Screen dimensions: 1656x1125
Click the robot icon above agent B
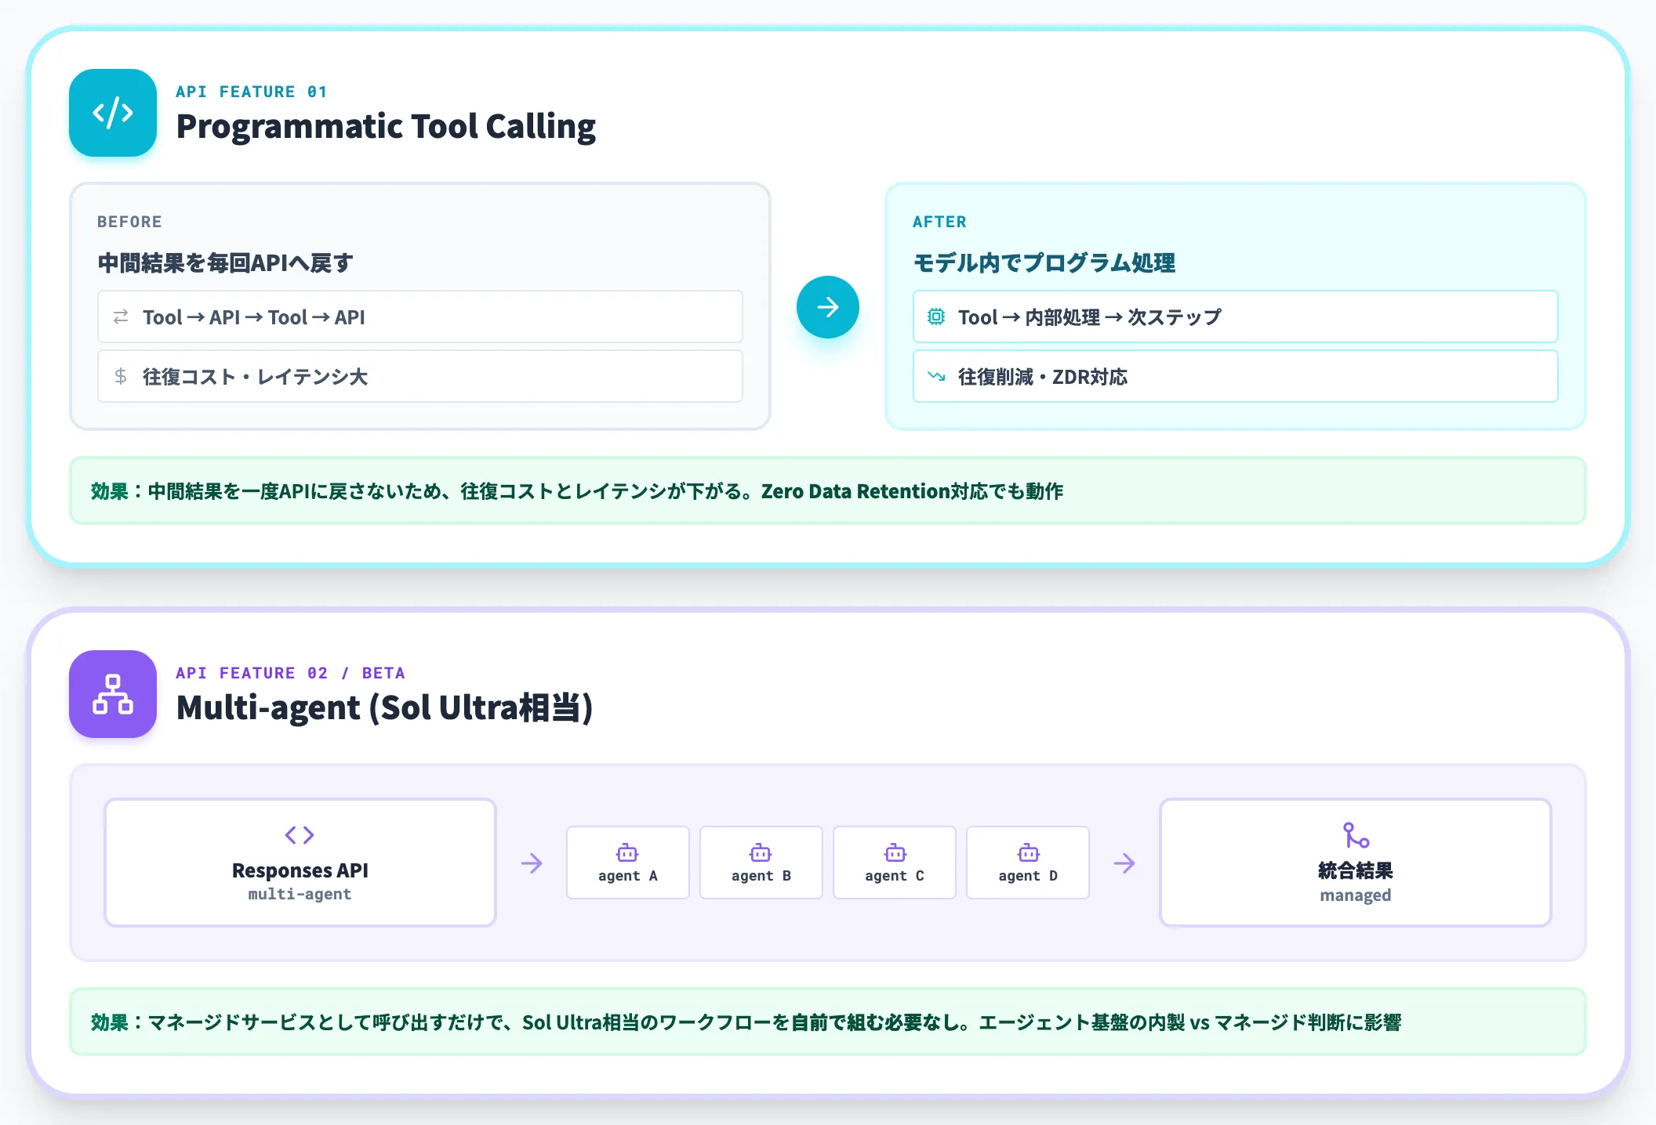click(x=761, y=852)
